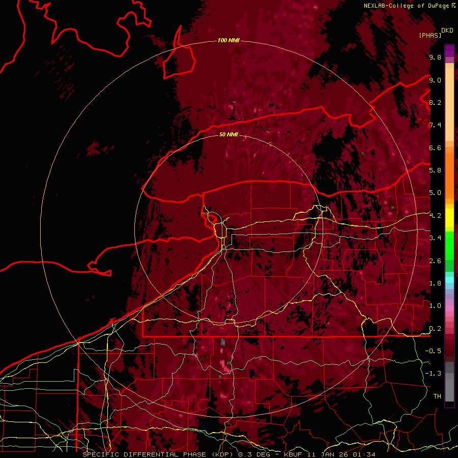Click the 5.0 value on color scale
This screenshot has height=458, width=458.
click(435, 193)
